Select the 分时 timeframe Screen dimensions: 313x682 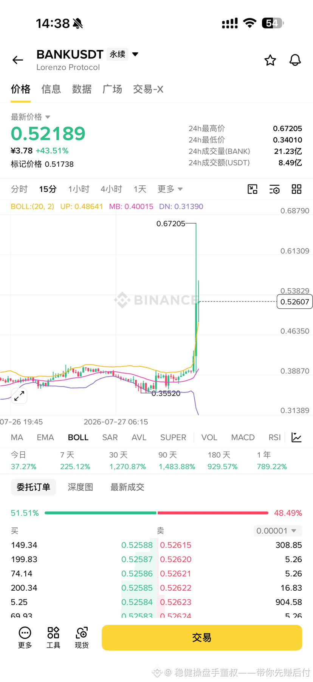point(19,189)
